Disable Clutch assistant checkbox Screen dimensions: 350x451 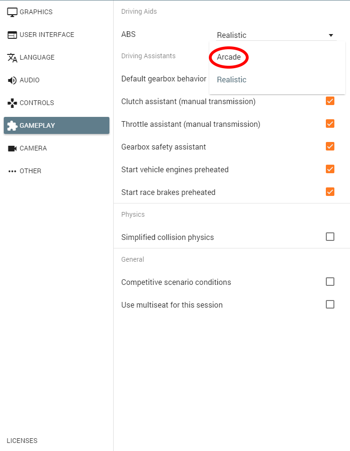click(330, 101)
